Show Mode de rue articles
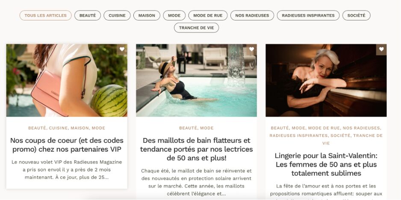 coord(208,15)
